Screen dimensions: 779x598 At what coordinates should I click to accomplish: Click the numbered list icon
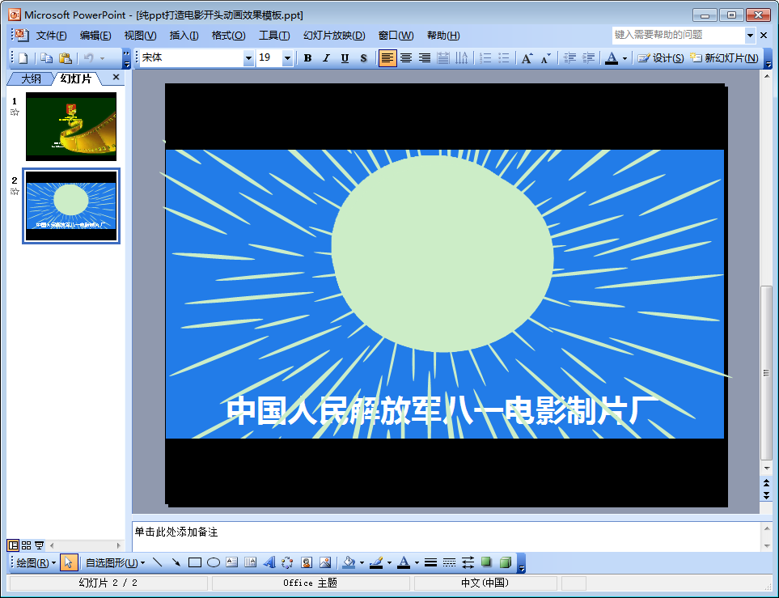[x=485, y=58]
